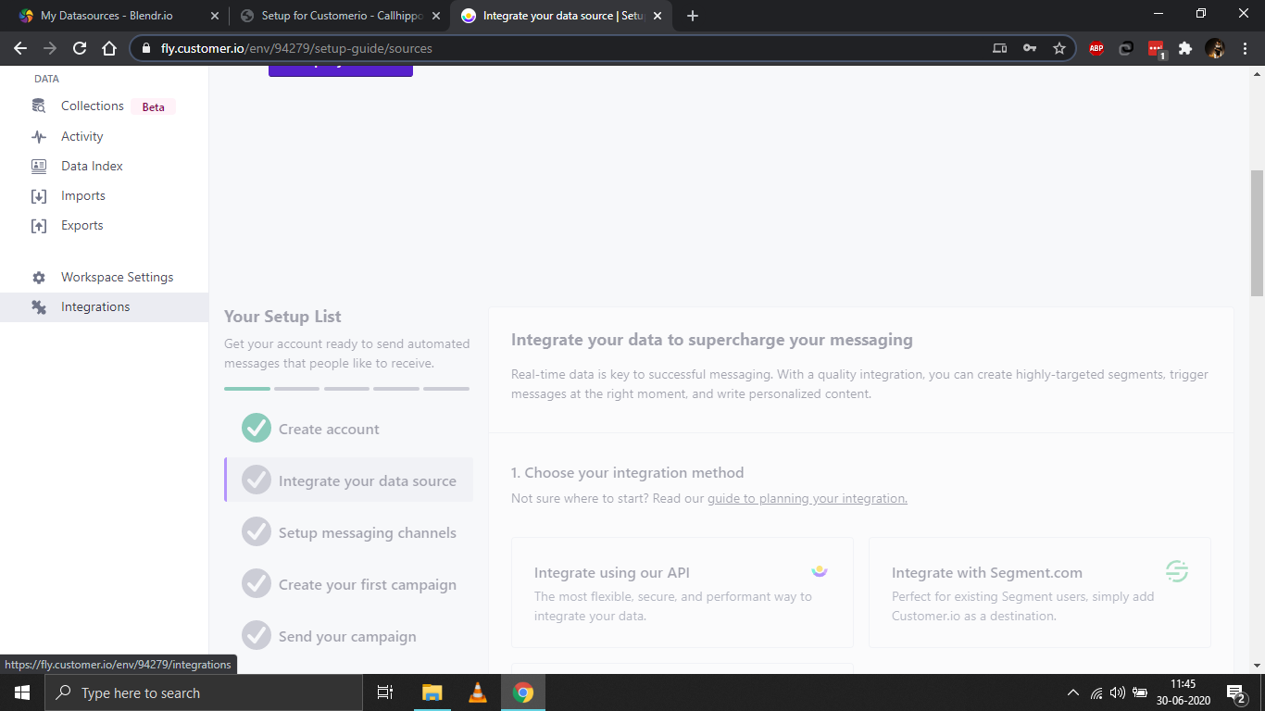Click the Collections database icon
The image size is (1265, 711).
(x=39, y=106)
